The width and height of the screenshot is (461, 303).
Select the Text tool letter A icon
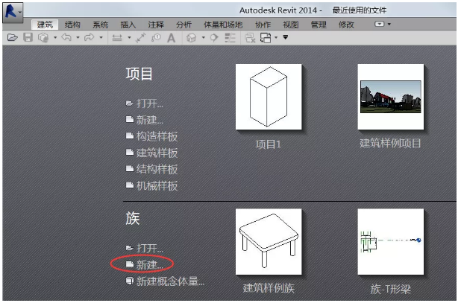[x=171, y=37]
